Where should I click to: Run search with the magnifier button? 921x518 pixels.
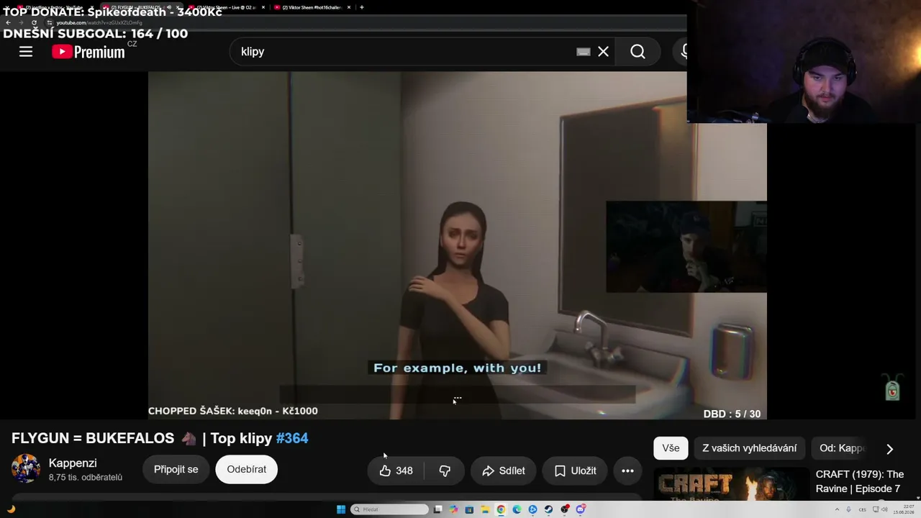638,52
